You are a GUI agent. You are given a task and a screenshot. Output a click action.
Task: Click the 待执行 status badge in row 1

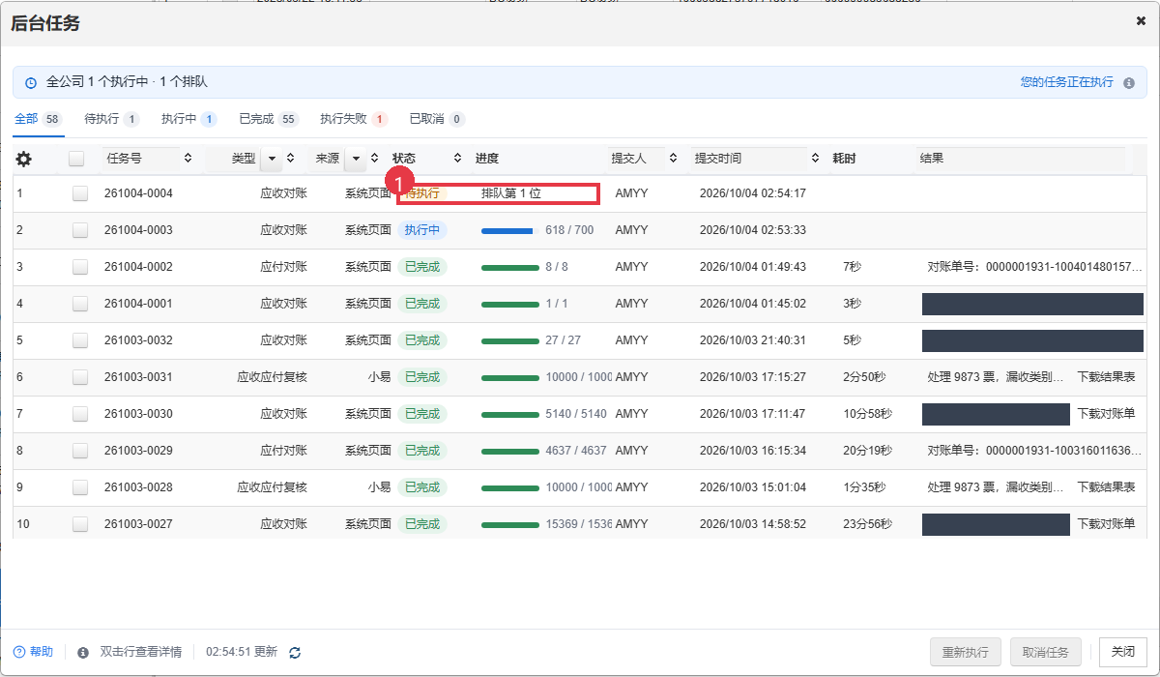[421, 193]
